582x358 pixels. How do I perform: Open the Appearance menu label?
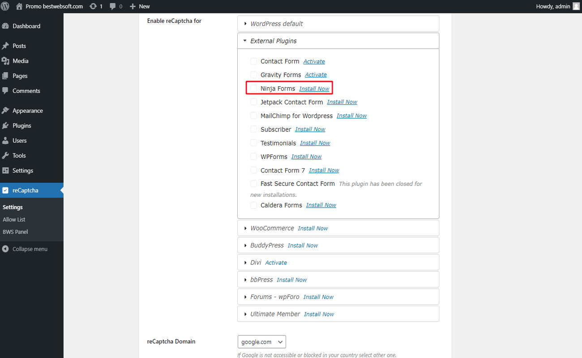[28, 111]
